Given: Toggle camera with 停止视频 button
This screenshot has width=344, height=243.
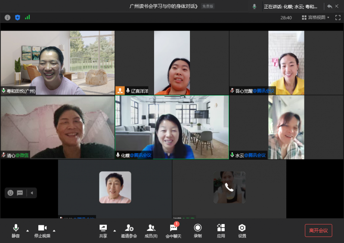Looking at the screenshot, I should click(x=42, y=231).
